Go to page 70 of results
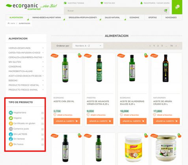Screen dimensions: 188x165 tap(171, 46)
